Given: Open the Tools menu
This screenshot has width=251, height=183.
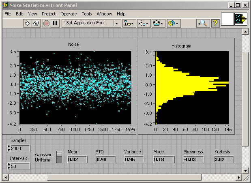Looking at the screenshot, I should (87, 14).
